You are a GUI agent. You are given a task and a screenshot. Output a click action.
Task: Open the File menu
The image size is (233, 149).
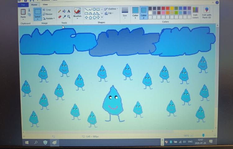click(x=23, y=5)
